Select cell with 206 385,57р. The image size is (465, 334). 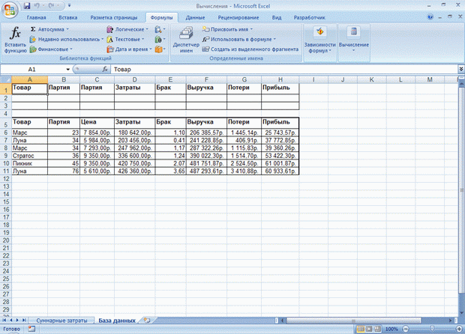(206, 133)
